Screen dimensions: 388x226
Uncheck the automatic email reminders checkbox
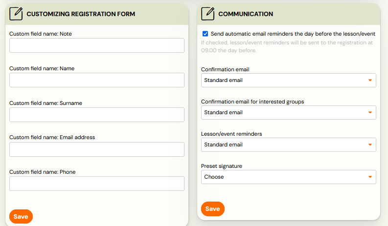pos(205,34)
